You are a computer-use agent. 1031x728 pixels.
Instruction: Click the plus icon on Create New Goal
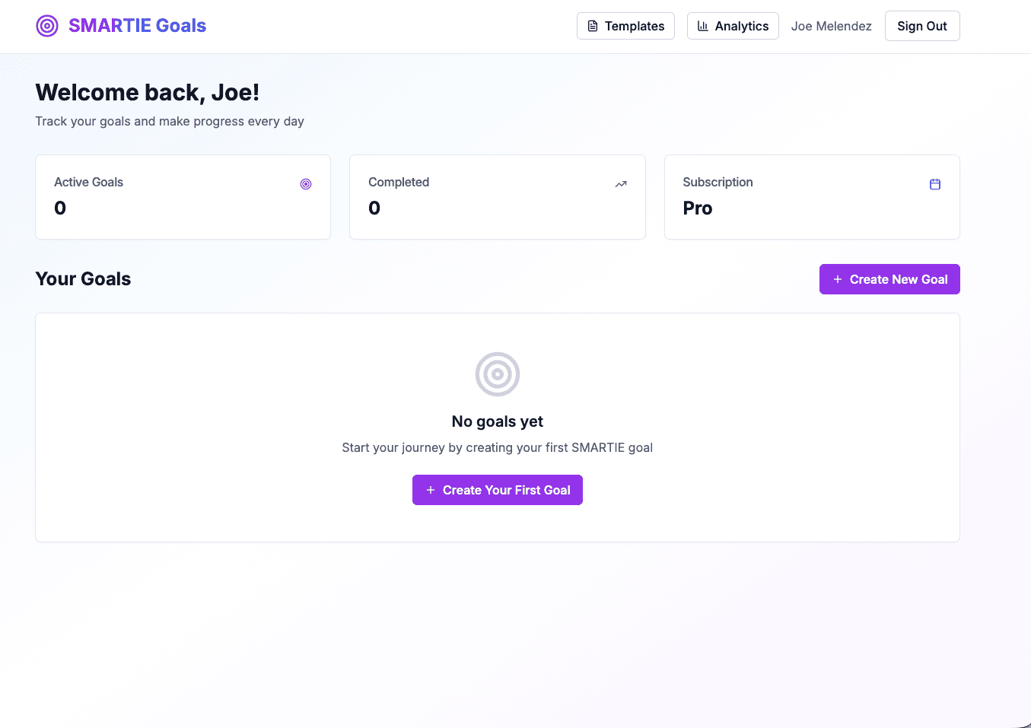click(x=838, y=279)
